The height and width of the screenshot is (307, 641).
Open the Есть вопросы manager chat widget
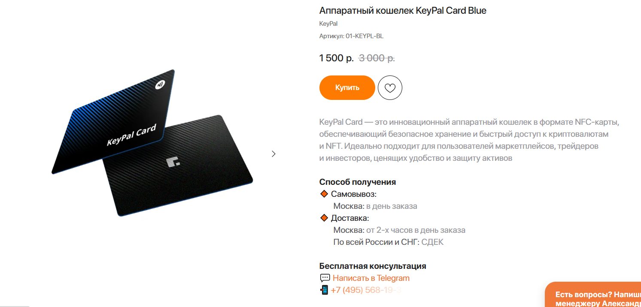592,296
